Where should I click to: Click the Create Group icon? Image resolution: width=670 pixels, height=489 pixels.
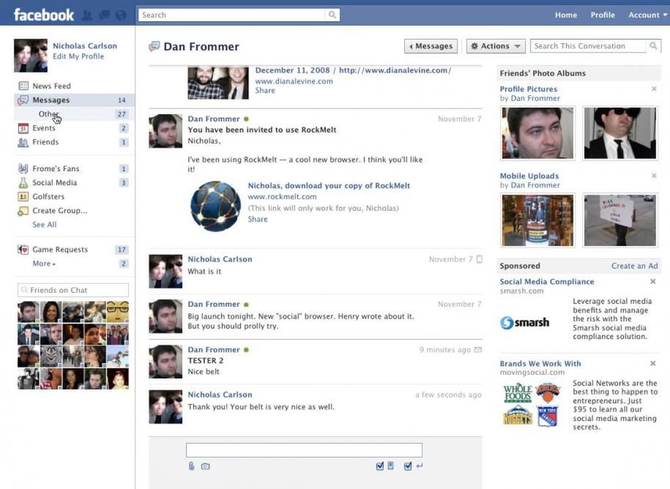click(x=23, y=211)
